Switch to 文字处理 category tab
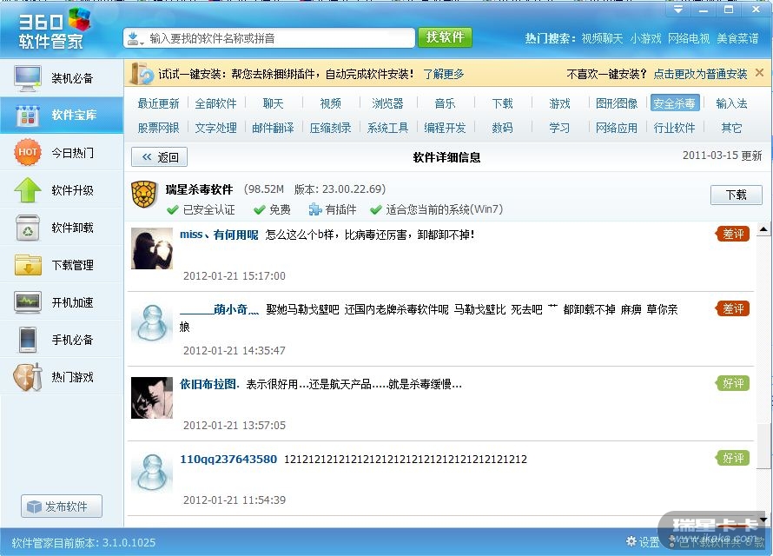Viewport: 773px width, 556px height. tap(215, 129)
